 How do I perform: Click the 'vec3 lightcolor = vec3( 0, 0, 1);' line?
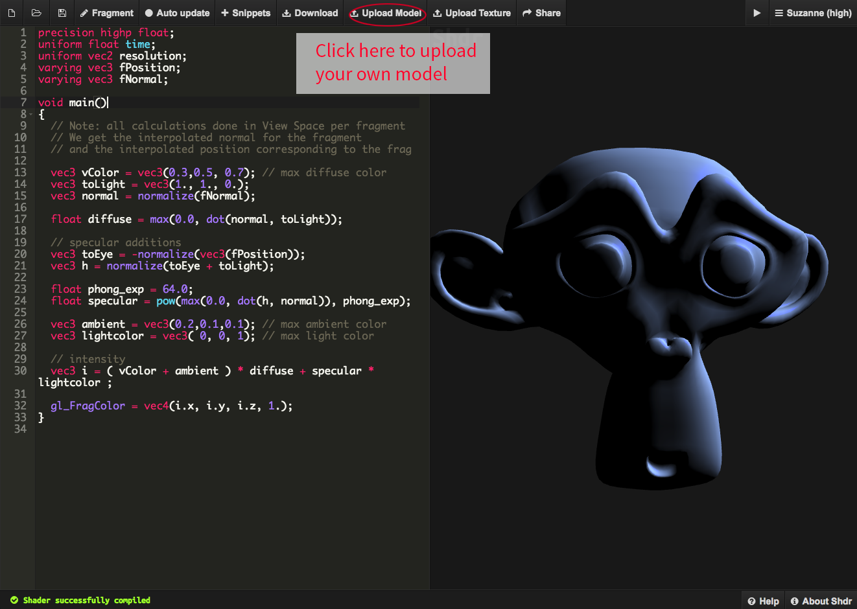click(153, 336)
